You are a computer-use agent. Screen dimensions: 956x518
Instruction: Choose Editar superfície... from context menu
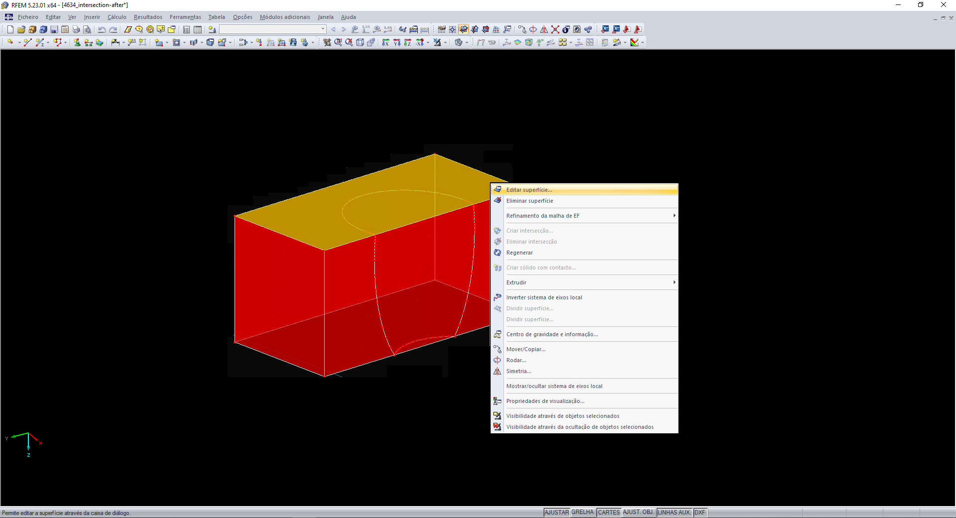585,190
